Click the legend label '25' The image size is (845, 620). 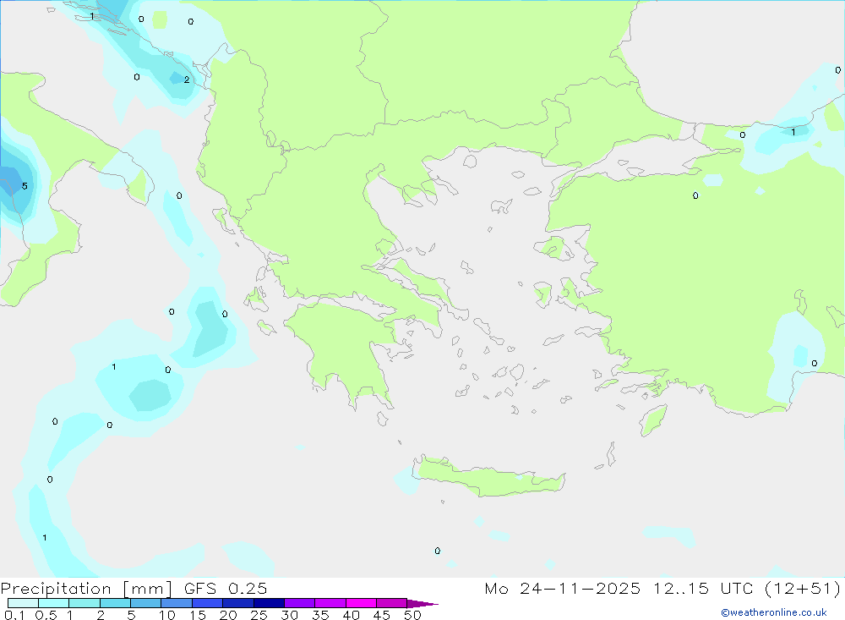259,615
